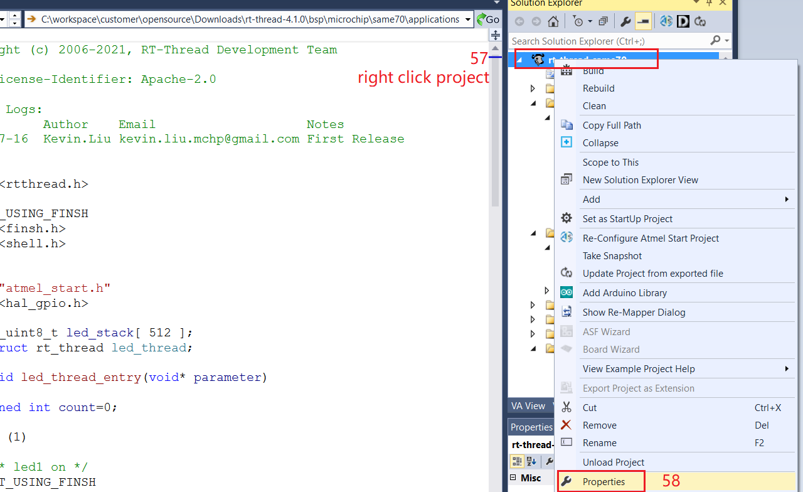Click the Go button next to path bar
Image resolution: width=803 pixels, height=492 pixels.
tap(488, 19)
